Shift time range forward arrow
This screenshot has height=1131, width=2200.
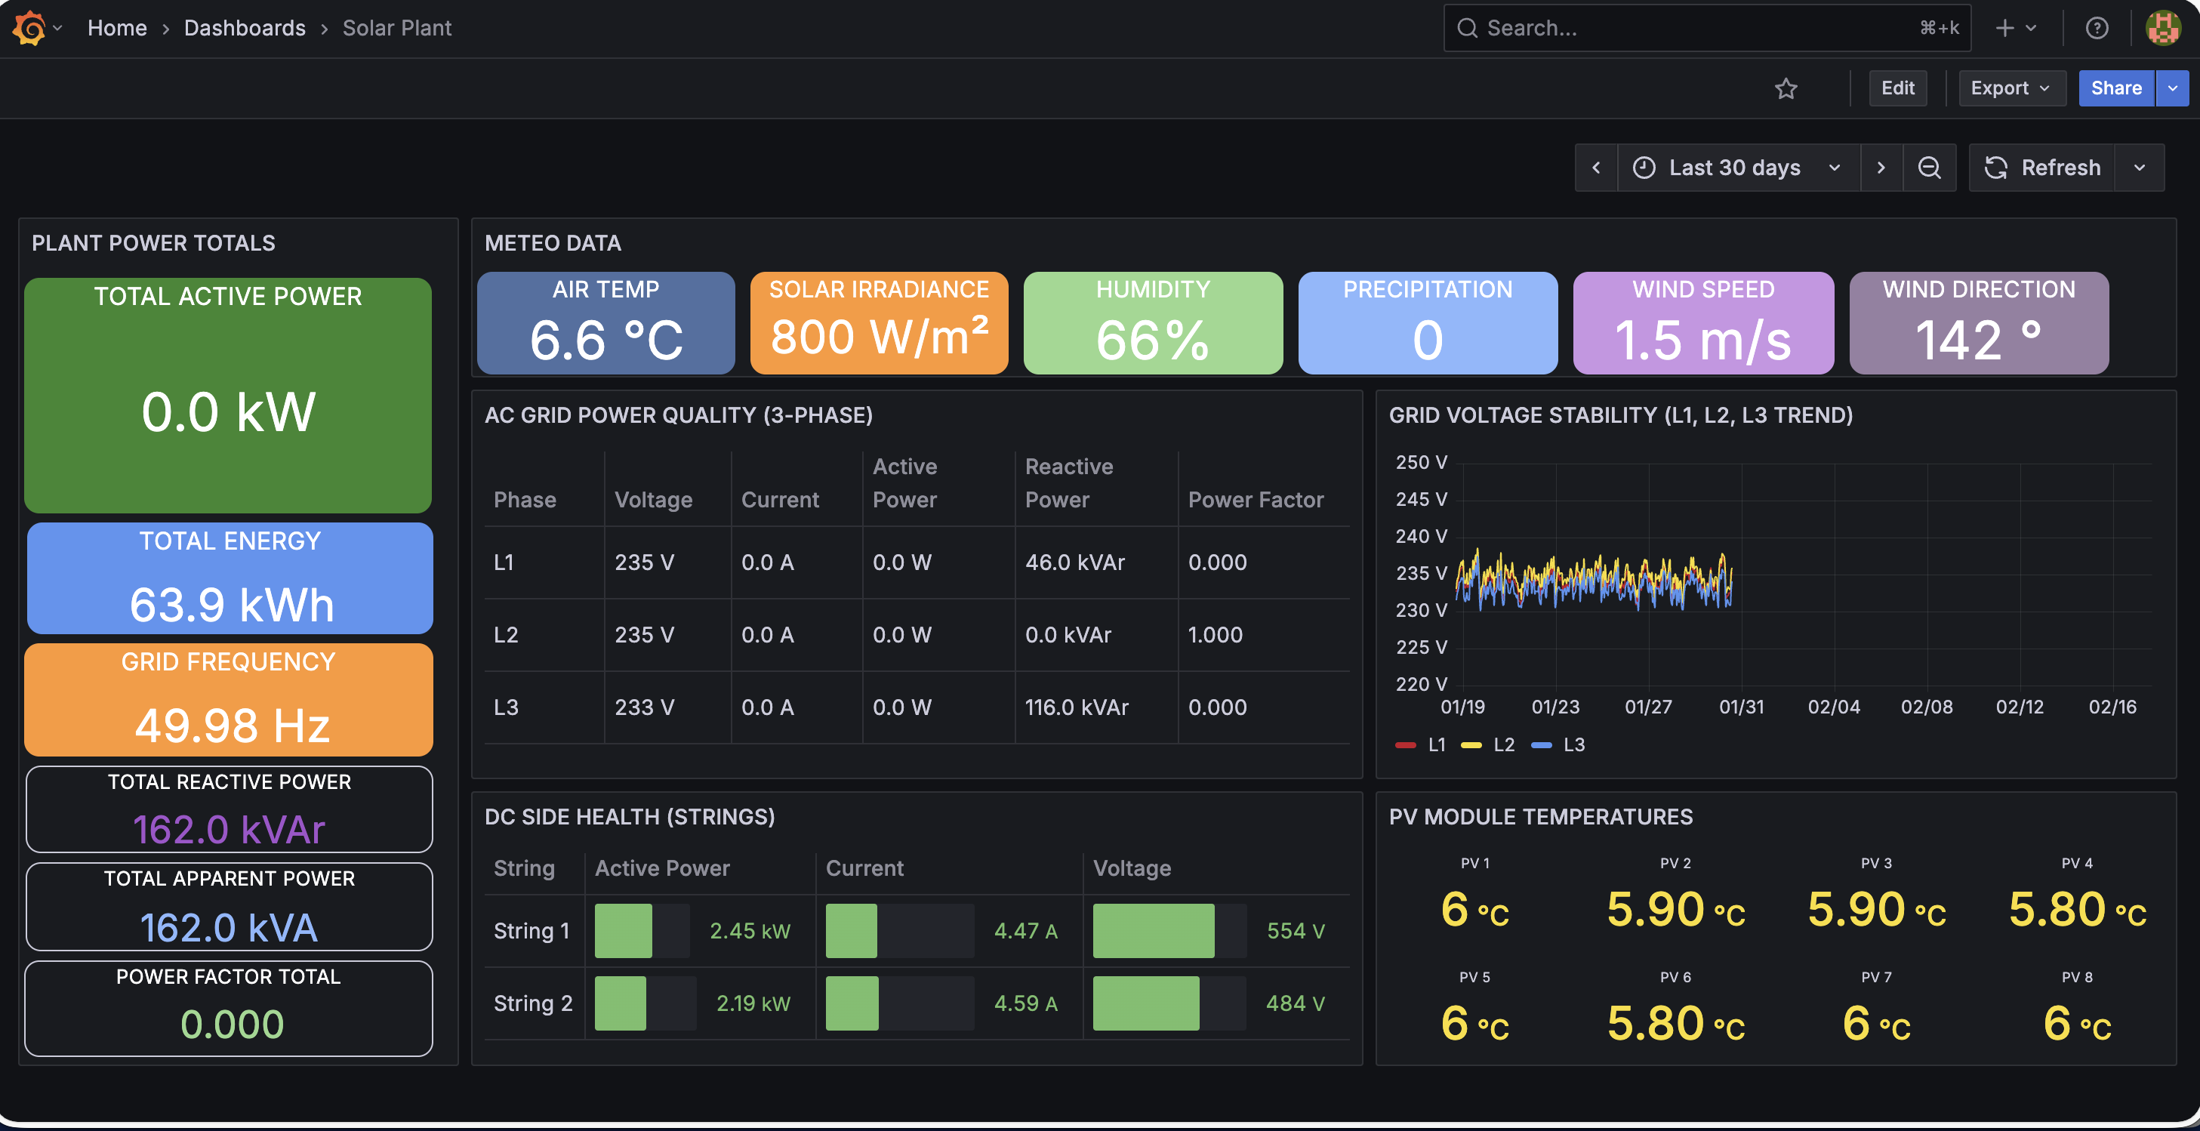tap(1881, 168)
